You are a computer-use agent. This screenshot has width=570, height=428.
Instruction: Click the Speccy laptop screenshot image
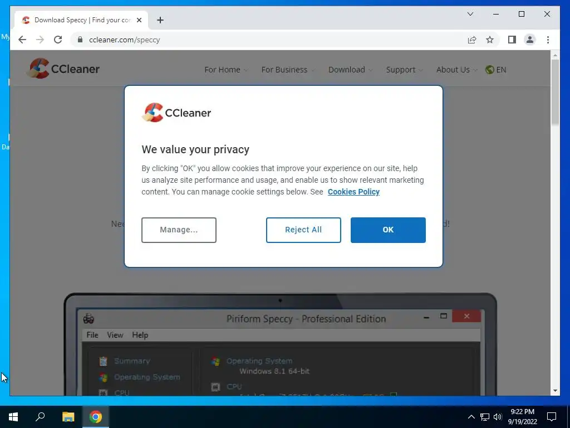pyautogui.click(x=280, y=344)
